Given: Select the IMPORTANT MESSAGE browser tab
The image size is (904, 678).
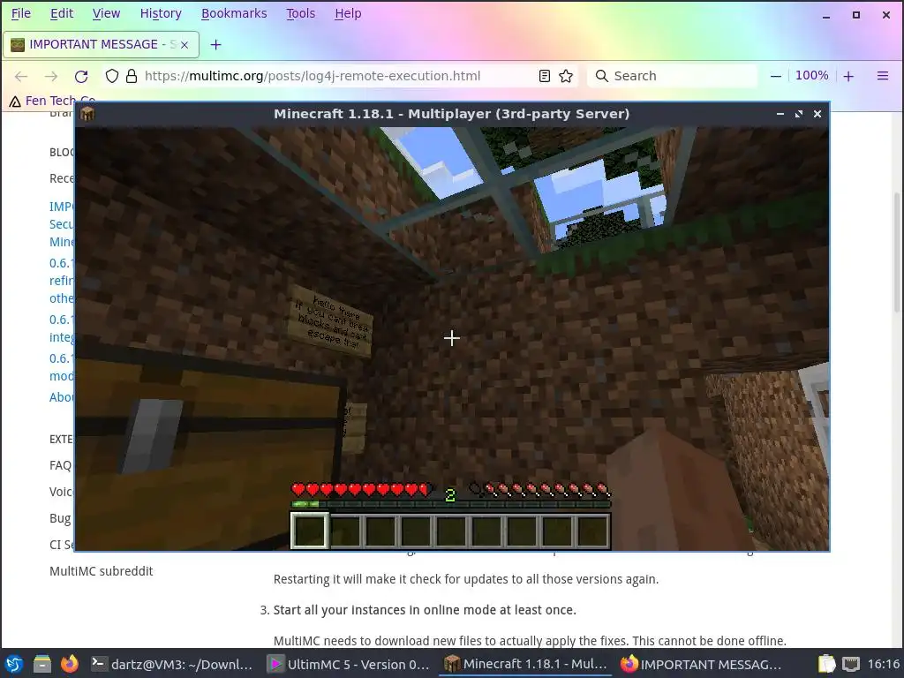Looking at the screenshot, I should tap(101, 44).
